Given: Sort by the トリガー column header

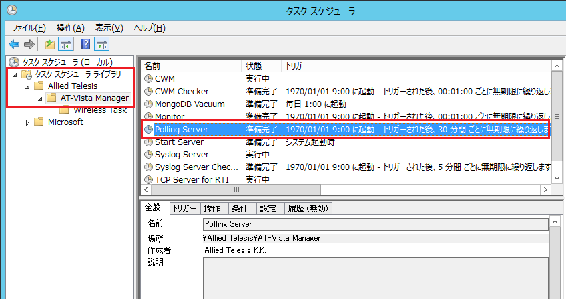Looking at the screenshot, I should pyautogui.click(x=417, y=66).
